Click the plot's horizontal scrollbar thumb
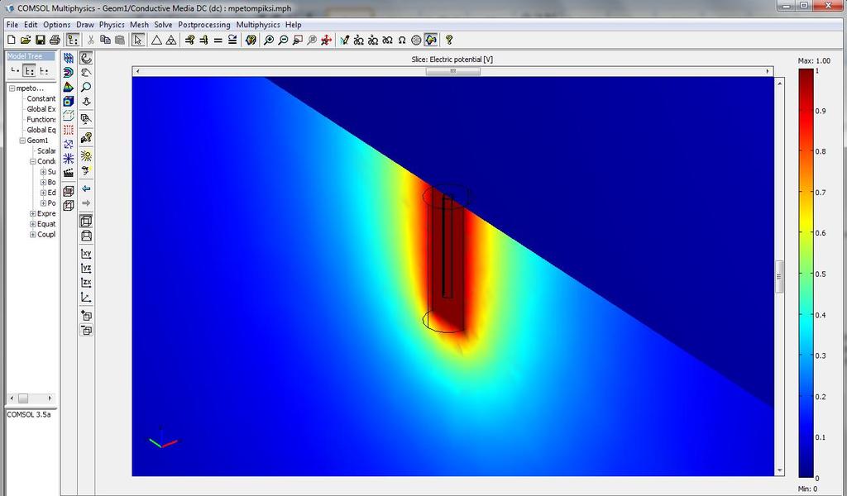 tap(452, 71)
